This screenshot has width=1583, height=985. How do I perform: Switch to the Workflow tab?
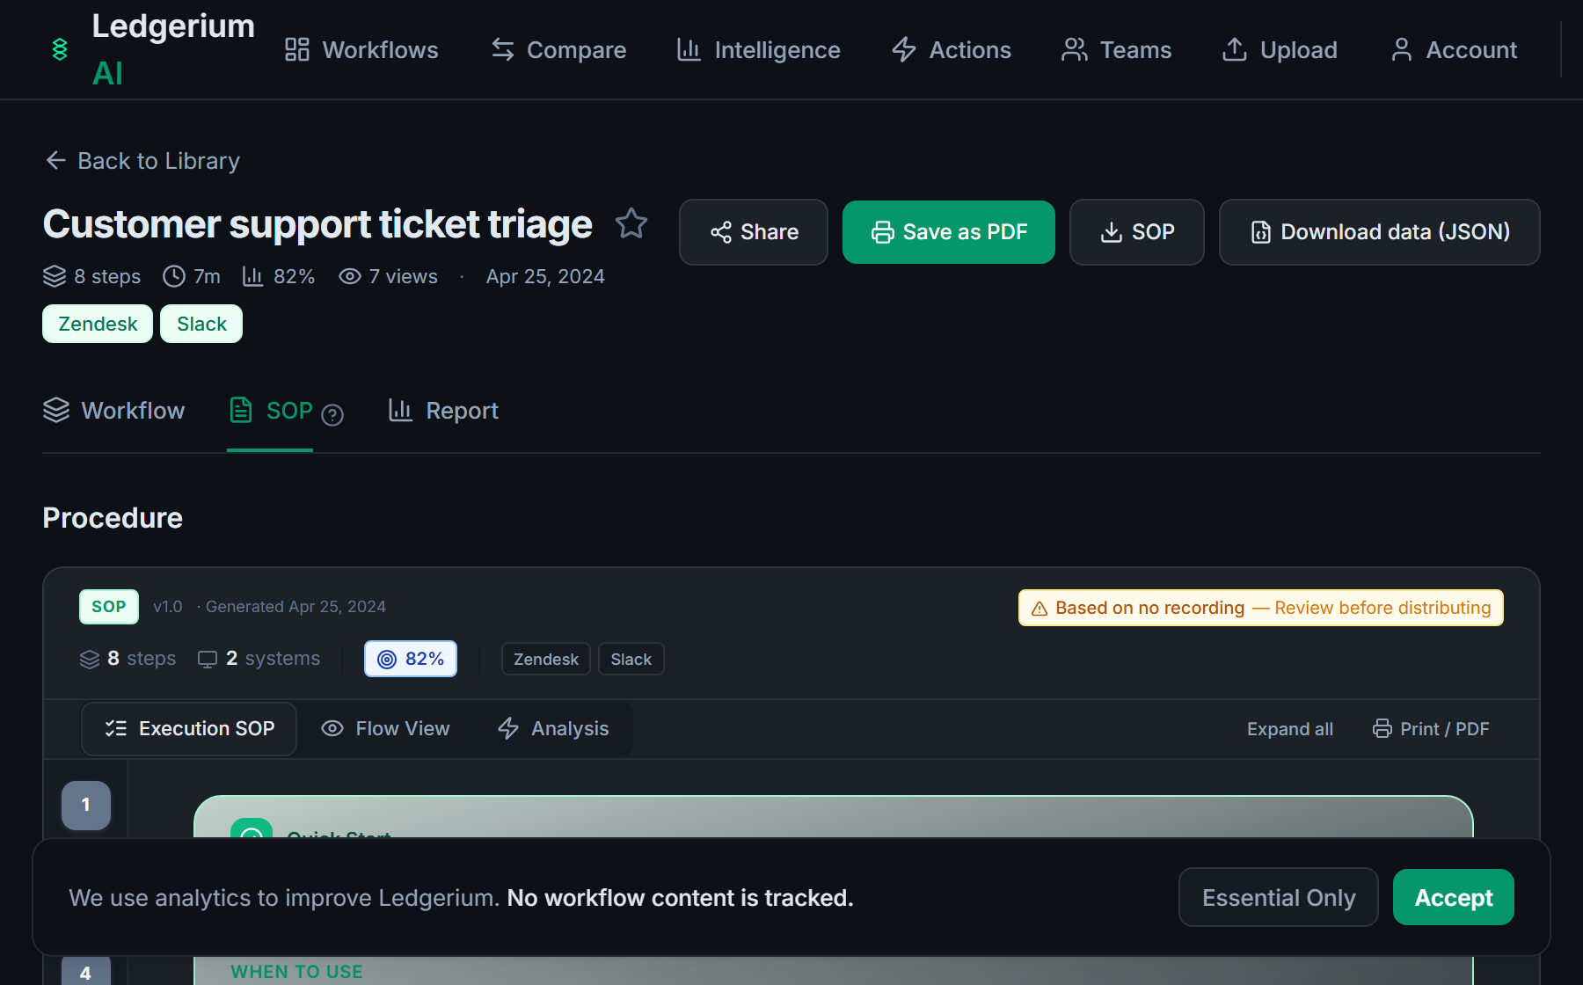pyautogui.click(x=113, y=411)
